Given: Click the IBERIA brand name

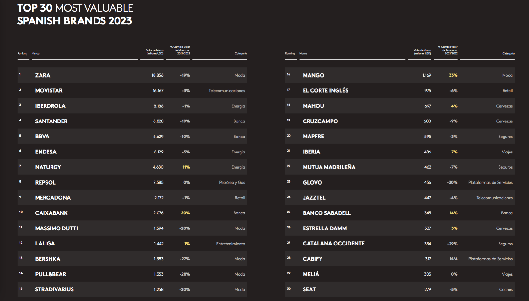Looking at the screenshot, I should pos(311,152).
